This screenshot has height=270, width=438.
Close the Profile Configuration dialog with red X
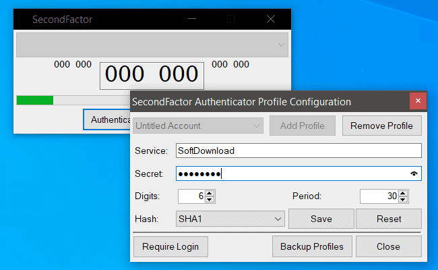[418, 101]
